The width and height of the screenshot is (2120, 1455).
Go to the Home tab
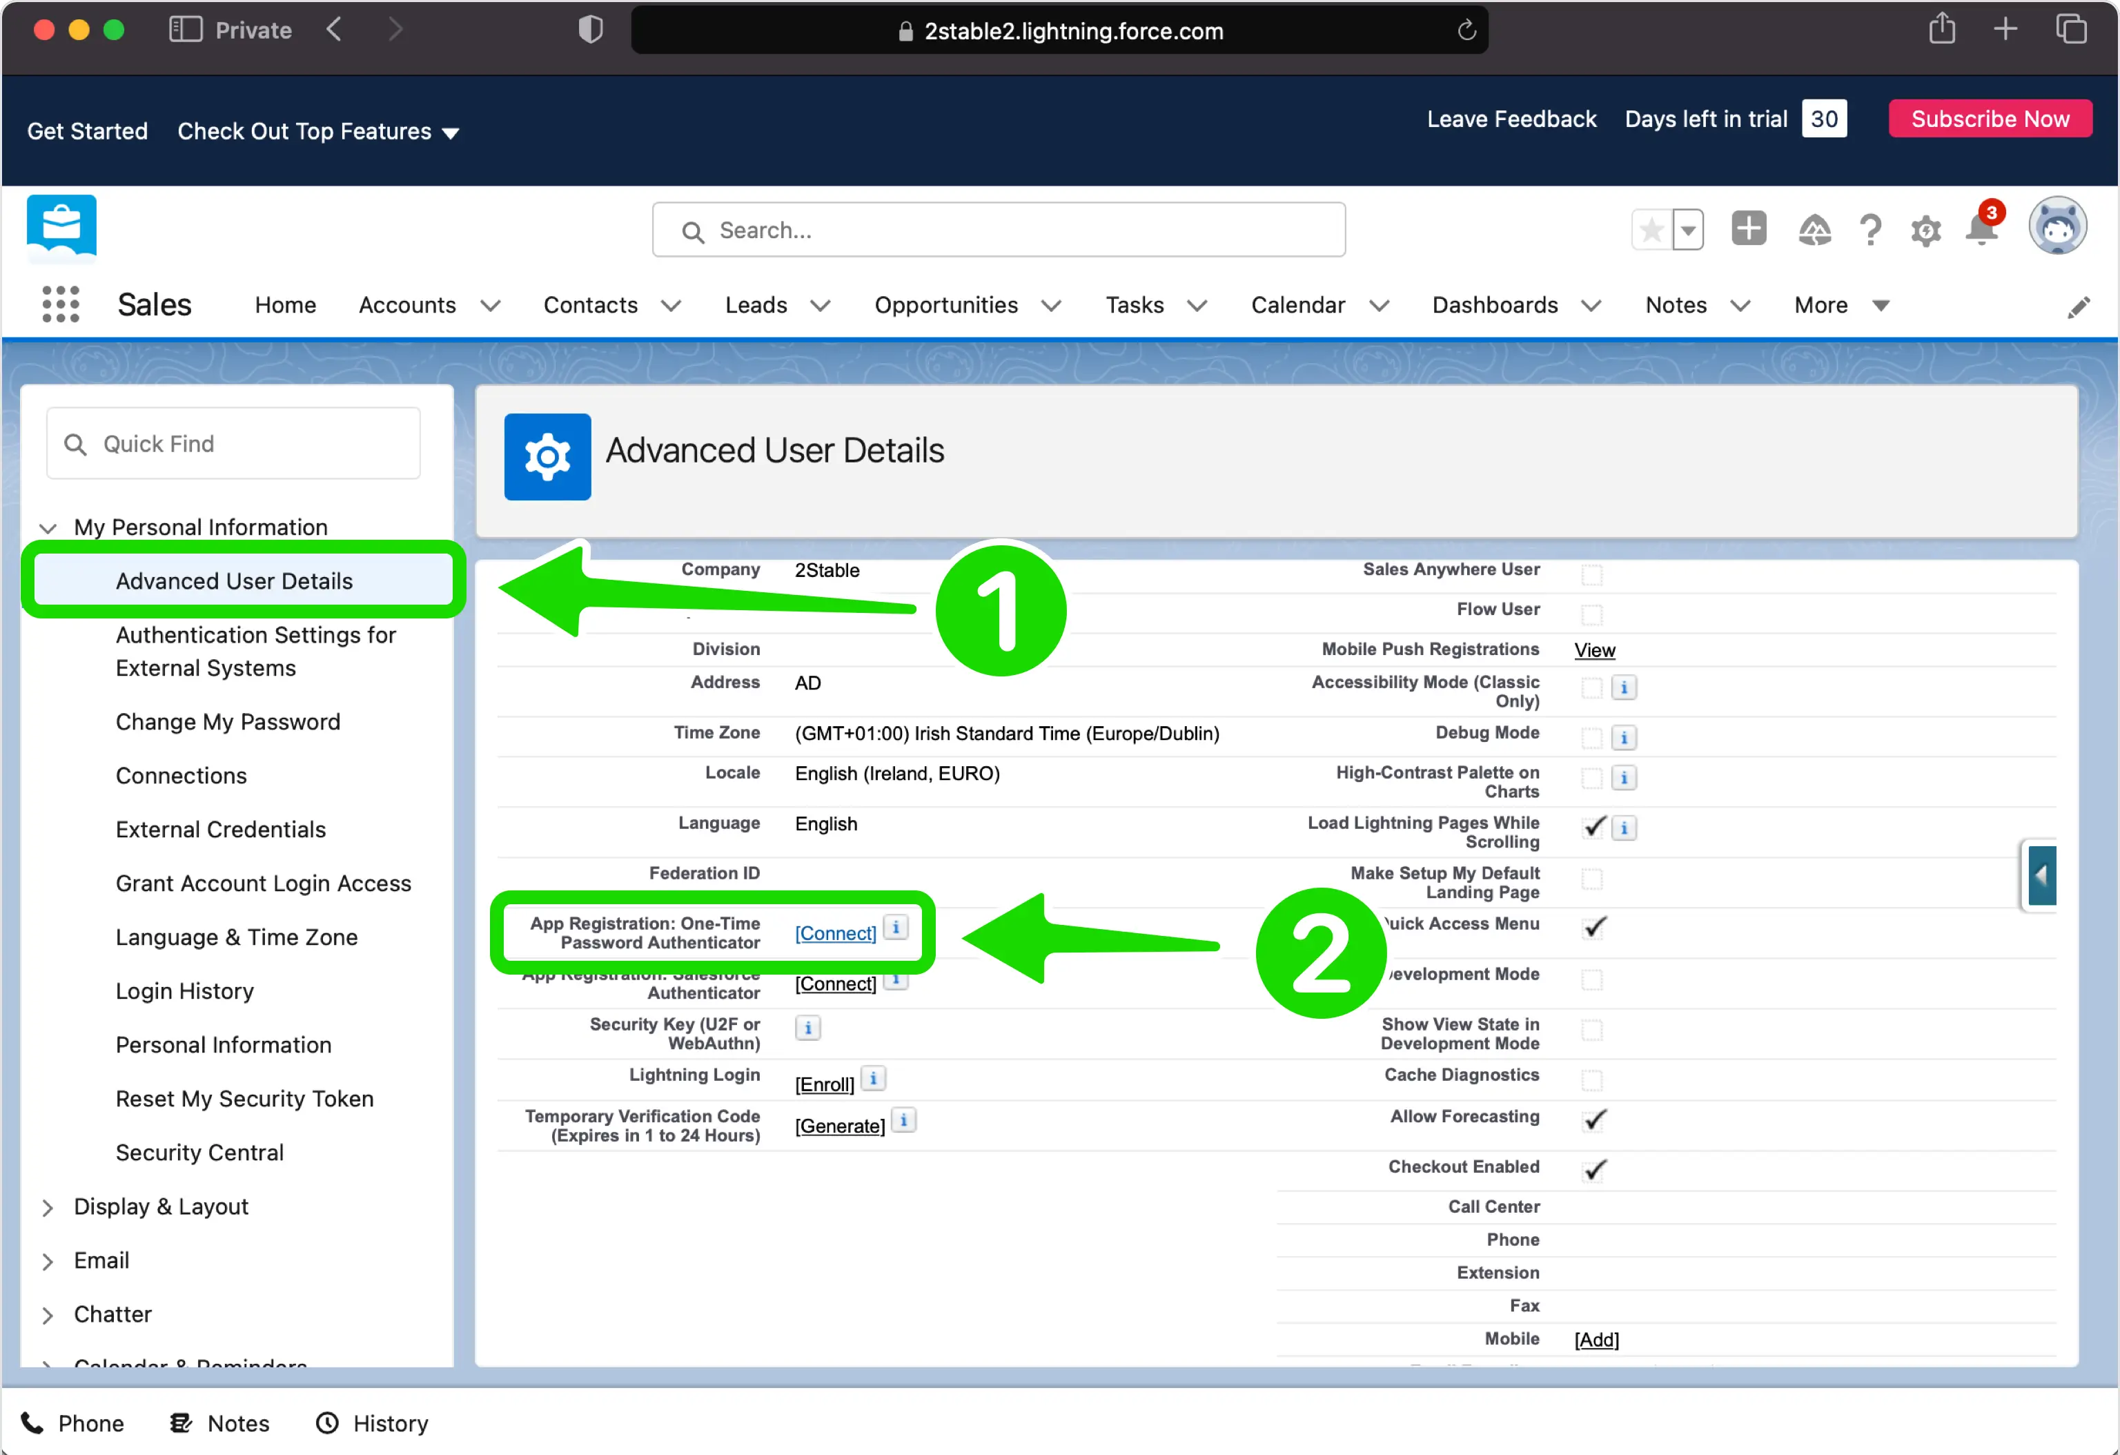(x=284, y=304)
